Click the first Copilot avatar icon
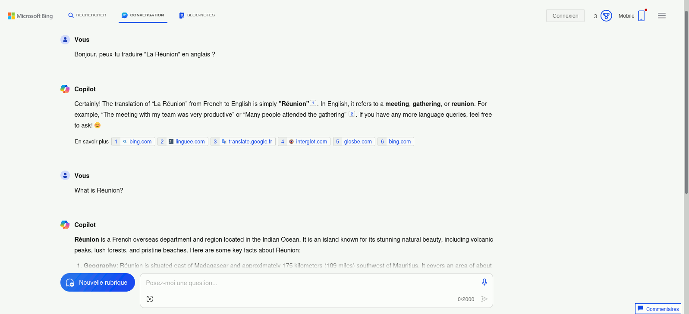This screenshot has width=689, height=314. pos(65,89)
